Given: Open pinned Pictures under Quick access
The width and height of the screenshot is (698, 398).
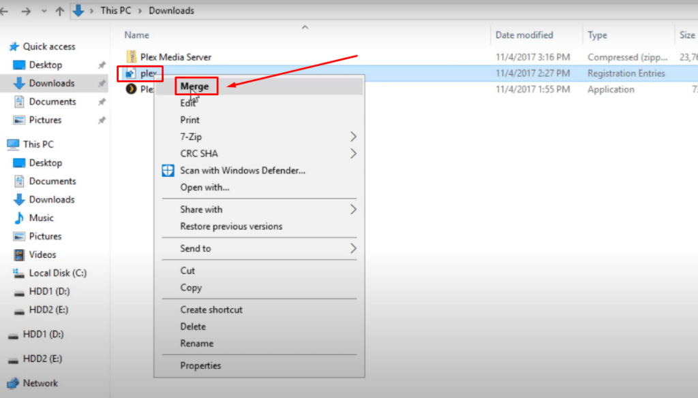Looking at the screenshot, I should pyautogui.click(x=46, y=120).
